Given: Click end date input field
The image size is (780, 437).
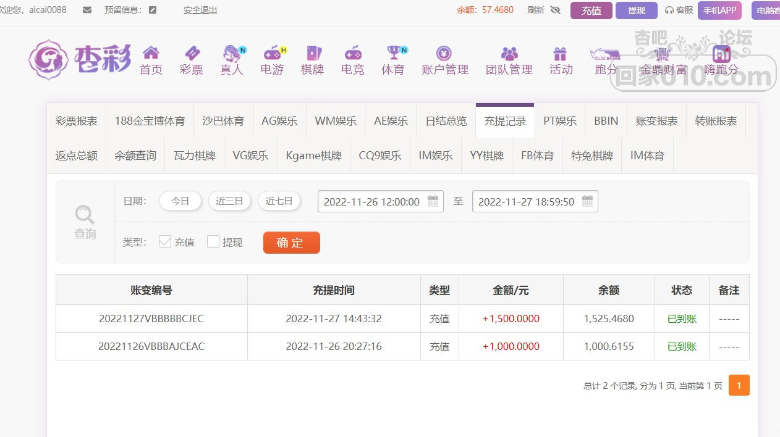Looking at the screenshot, I should click(535, 201).
